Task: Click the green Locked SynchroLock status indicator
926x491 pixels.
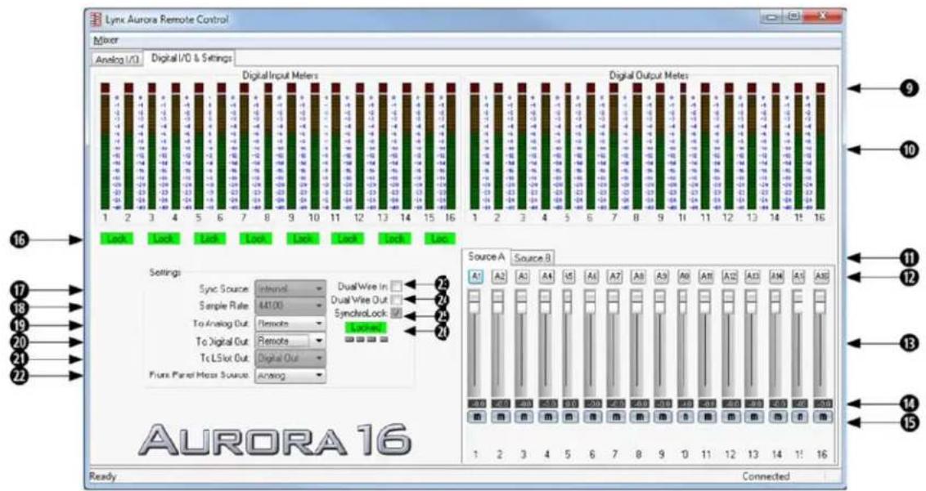Action: click(x=366, y=328)
